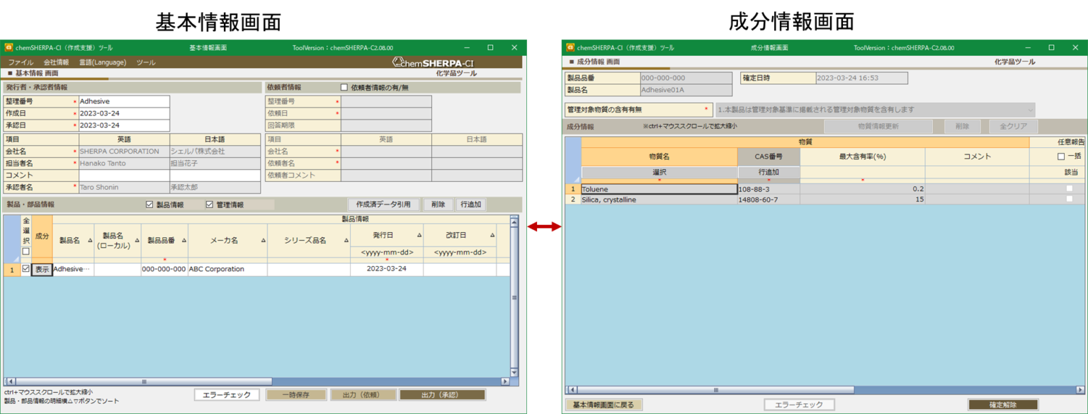Uncheck the 管理情報 checkbox

(x=209, y=205)
